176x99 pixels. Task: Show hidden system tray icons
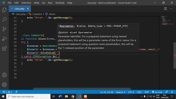pos(141,97)
